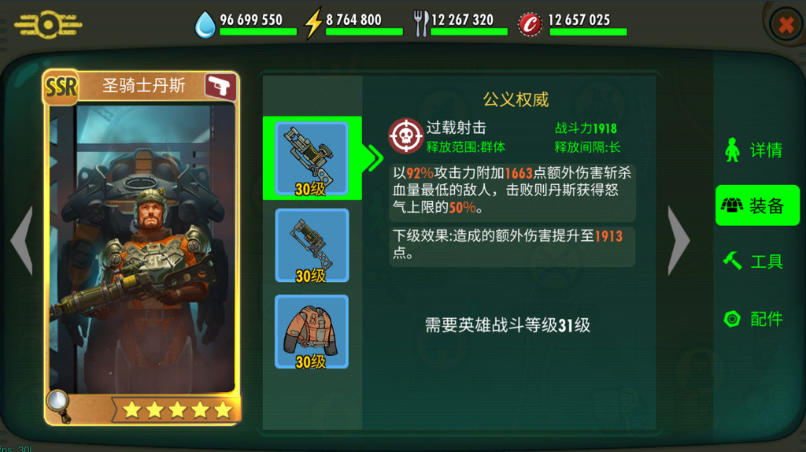Click the pistol class icon on card
This screenshot has height=452, width=806.
point(220,87)
